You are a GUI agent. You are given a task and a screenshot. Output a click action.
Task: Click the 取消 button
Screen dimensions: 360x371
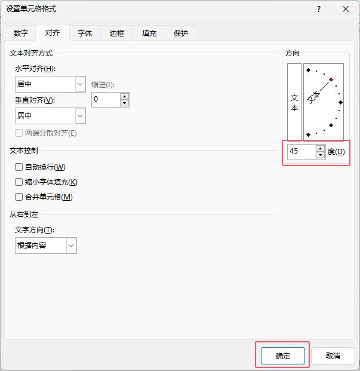click(333, 355)
